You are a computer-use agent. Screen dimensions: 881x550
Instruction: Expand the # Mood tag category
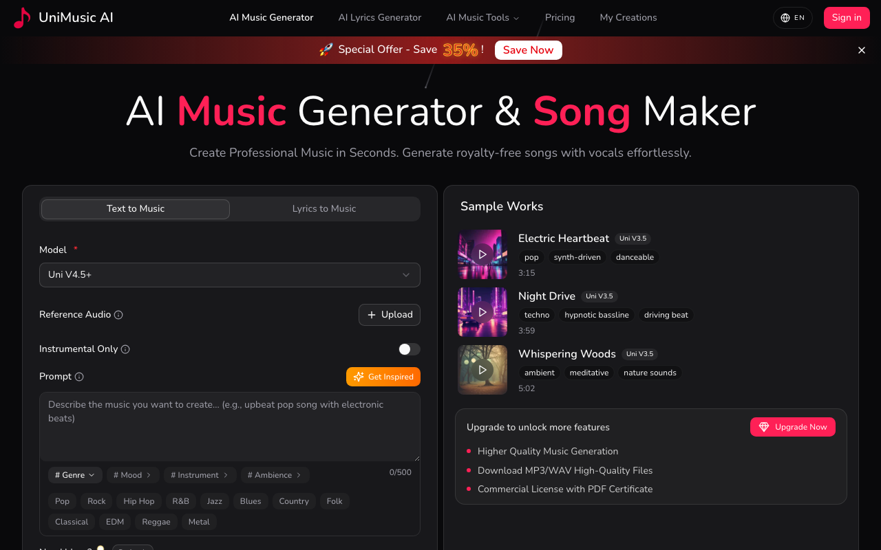[x=133, y=475]
